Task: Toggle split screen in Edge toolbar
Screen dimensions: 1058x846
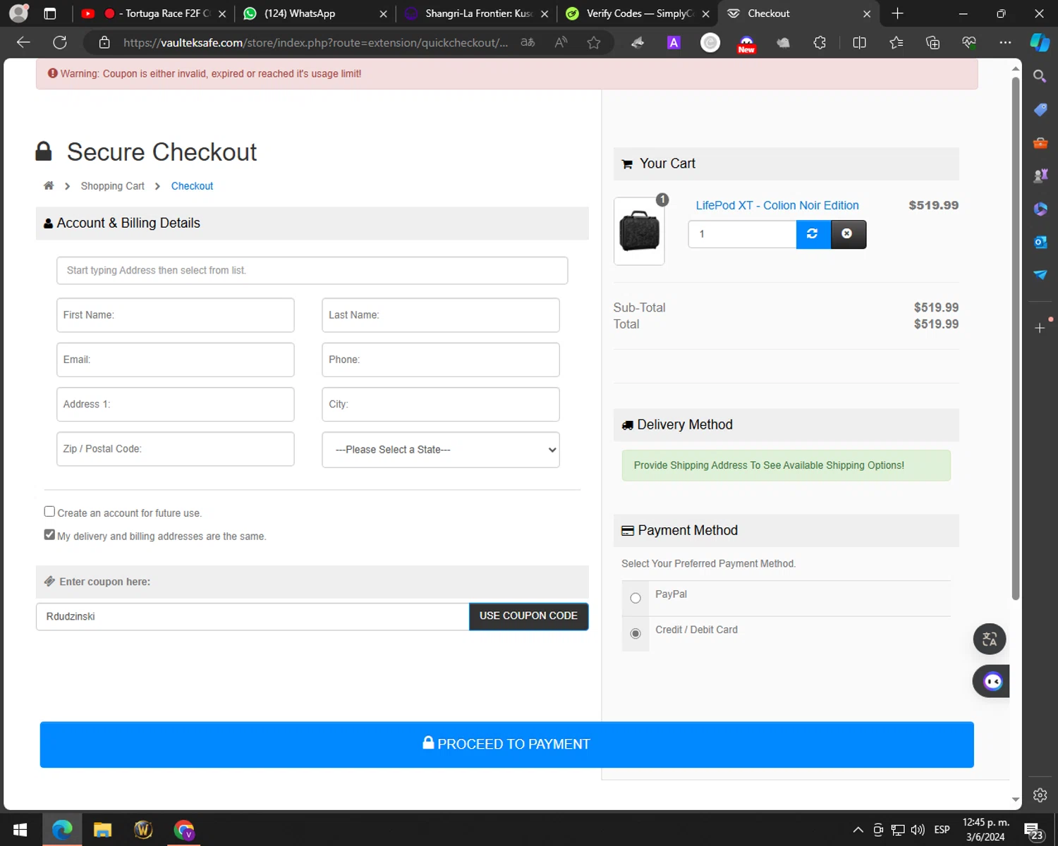Action: pyautogui.click(x=859, y=42)
